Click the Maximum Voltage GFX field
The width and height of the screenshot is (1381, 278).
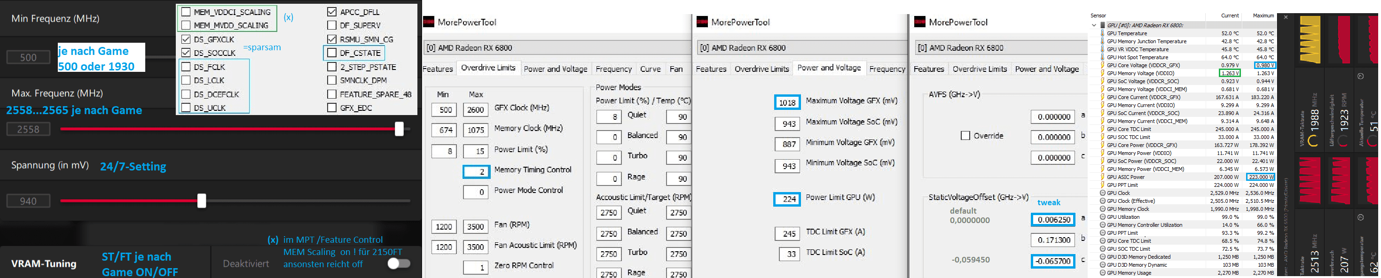pyautogui.click(x=787, y=102)
